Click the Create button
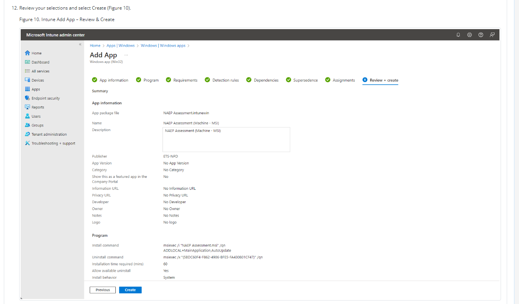The width and height of the screenshot is (519, 304). point(130,290)
